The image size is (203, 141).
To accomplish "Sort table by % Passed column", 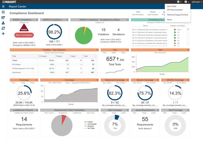I will click(43, 56).
